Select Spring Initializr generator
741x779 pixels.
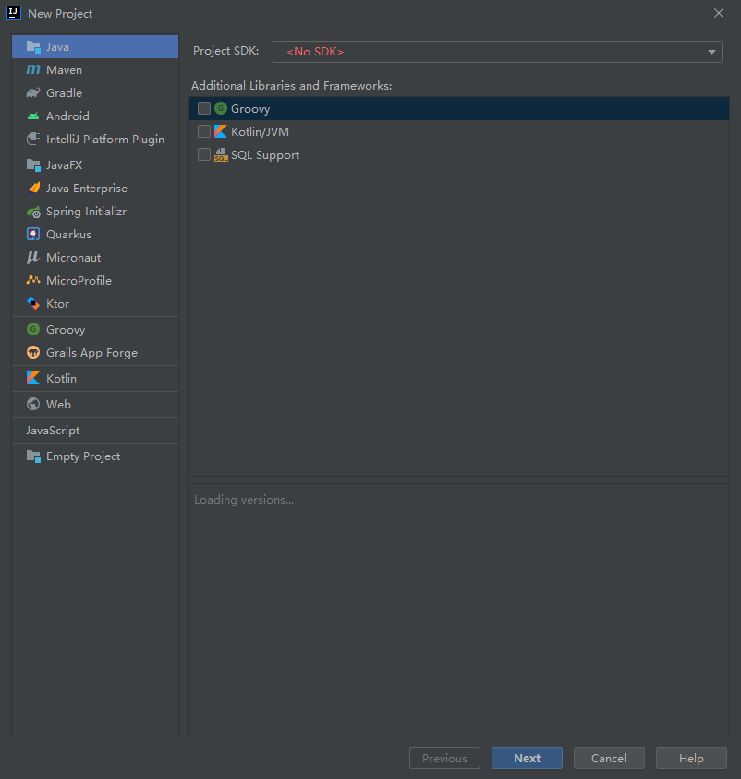click(x=95, y=212)
